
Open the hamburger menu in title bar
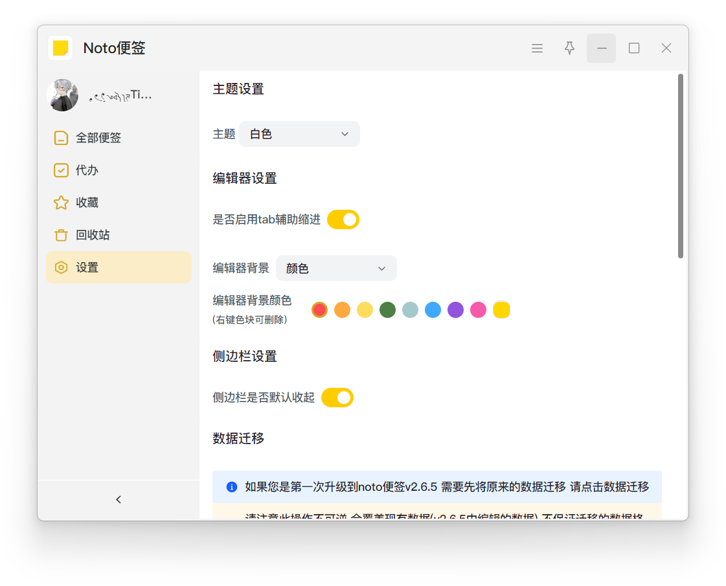tap(537, 49)
